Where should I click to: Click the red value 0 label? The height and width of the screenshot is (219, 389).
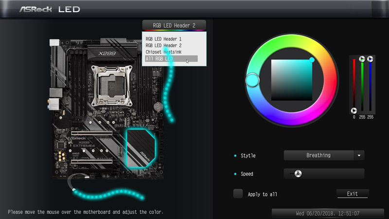(354, 117)
